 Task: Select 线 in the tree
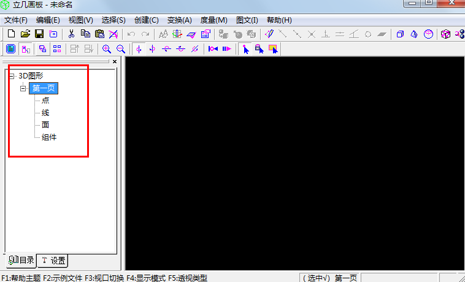tap(45, 113)
